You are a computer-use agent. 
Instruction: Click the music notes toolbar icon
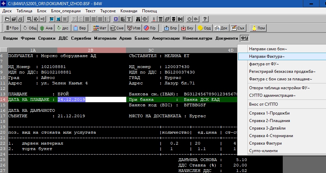click(167, 19)
